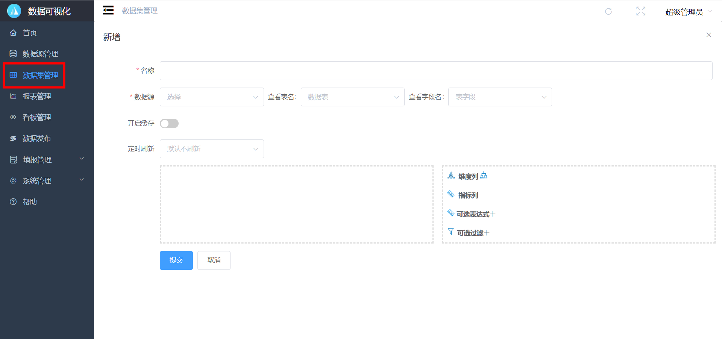The width and height of the screenshot is (722, 339).
Task: Click the 可选表达式 label
Action: pos(473,214)
